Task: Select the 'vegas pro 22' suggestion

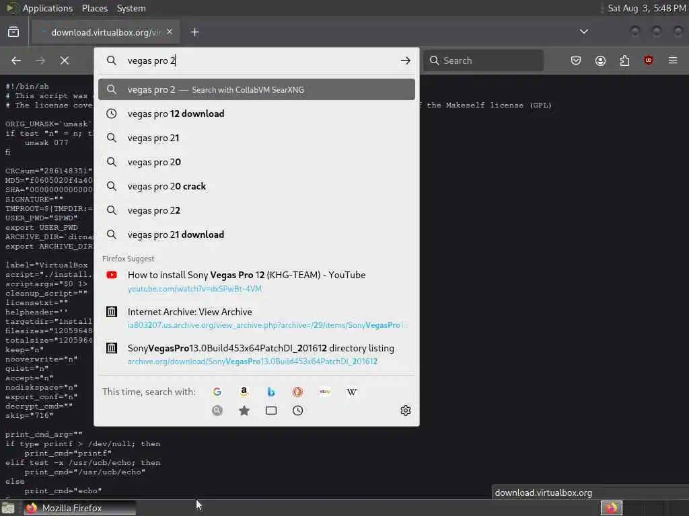Action: coord(256,210)
